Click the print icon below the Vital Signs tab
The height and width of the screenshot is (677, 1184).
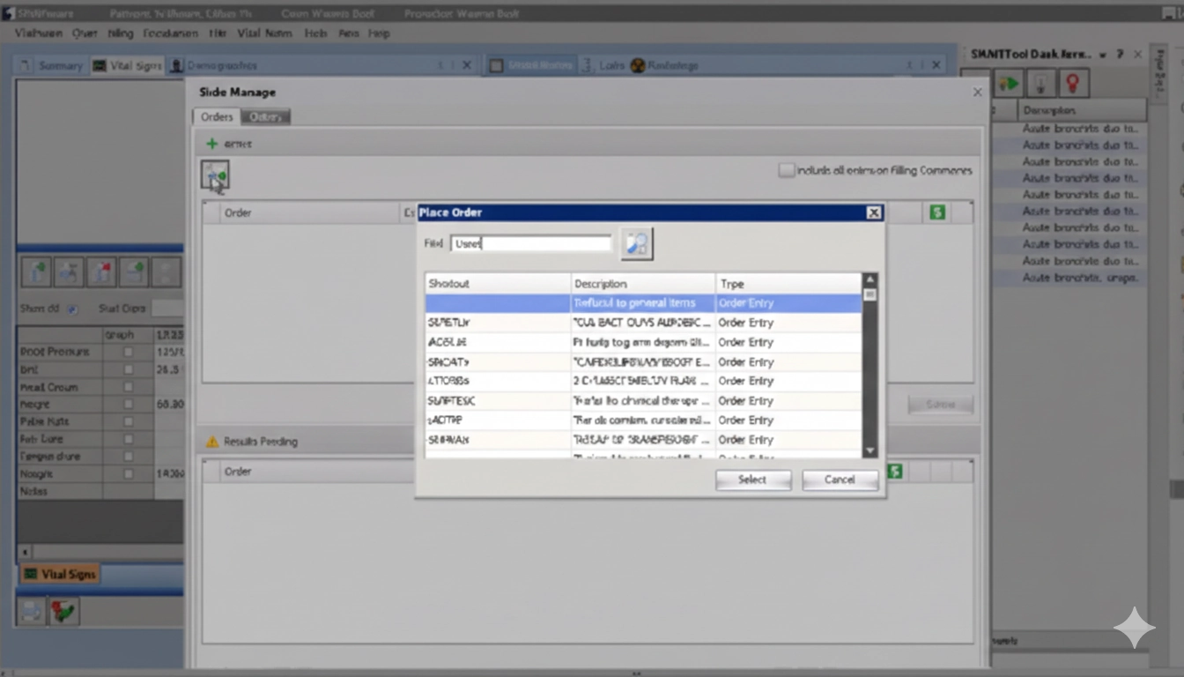tap(31, 610)
